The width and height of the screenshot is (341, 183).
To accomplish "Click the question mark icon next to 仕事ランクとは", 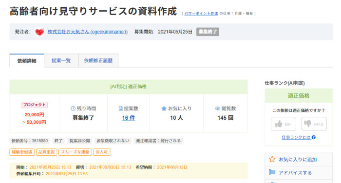I will (x=314, y=137).
